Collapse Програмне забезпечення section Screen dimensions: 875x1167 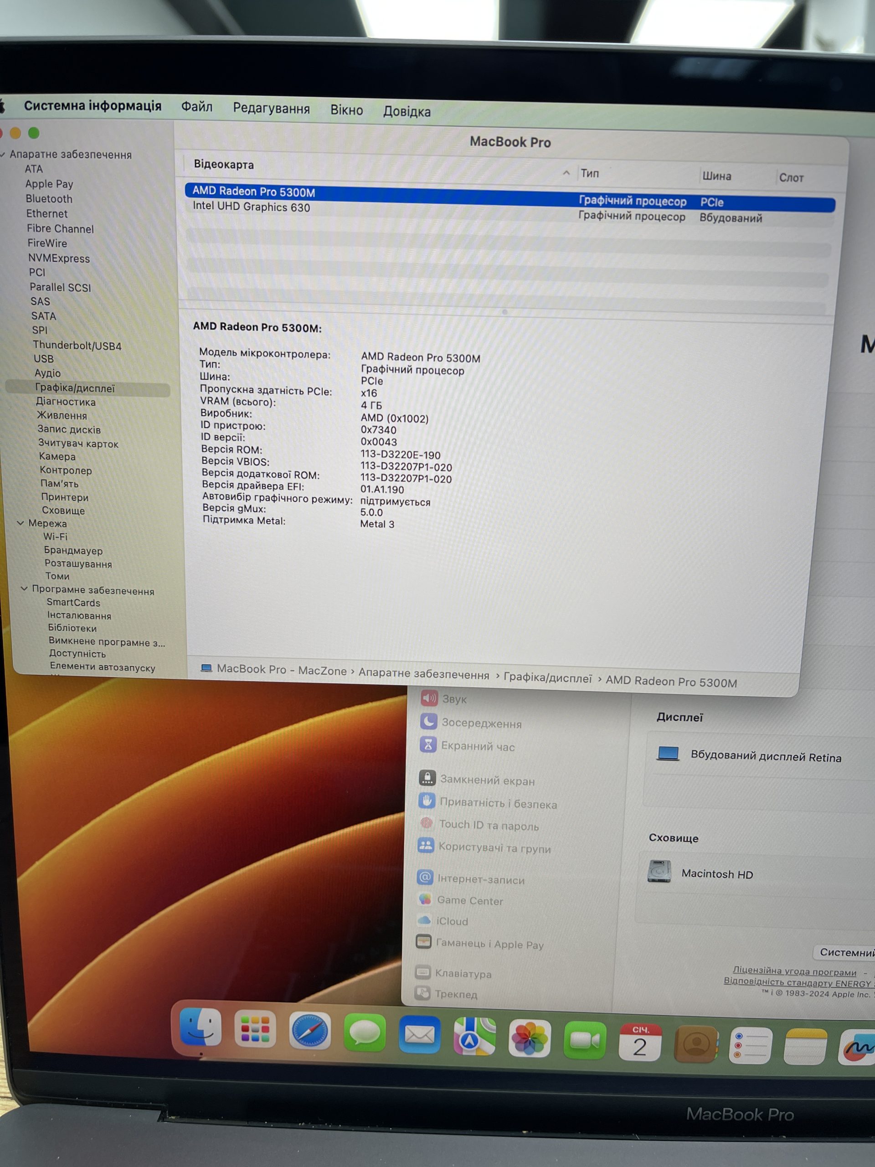(24, 589)
